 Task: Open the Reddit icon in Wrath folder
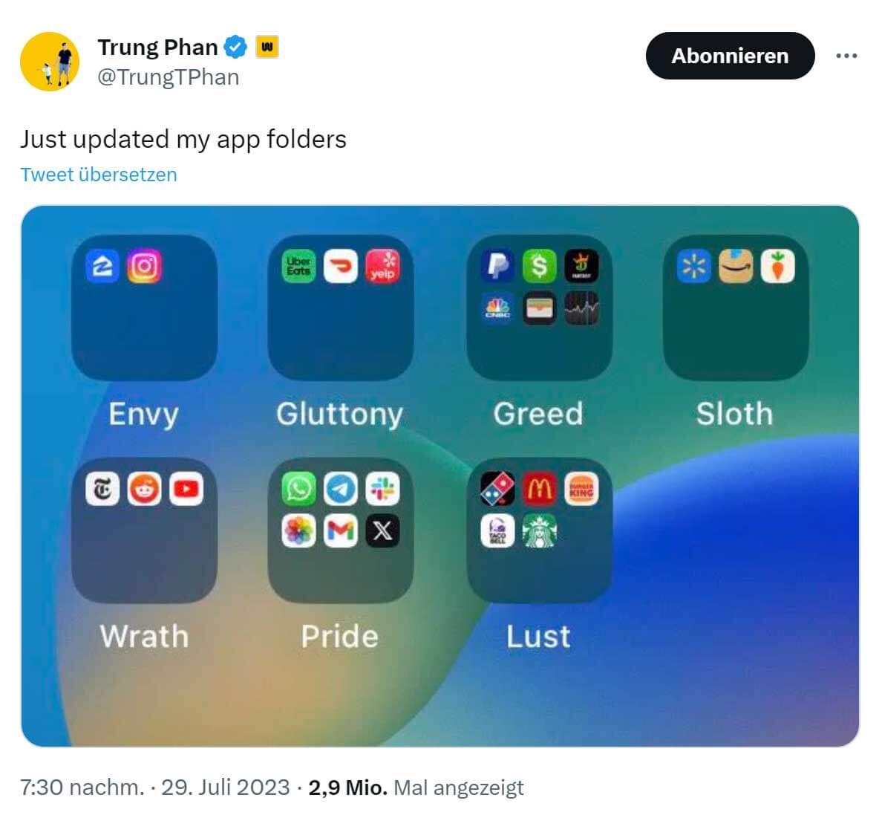[145, 489]
